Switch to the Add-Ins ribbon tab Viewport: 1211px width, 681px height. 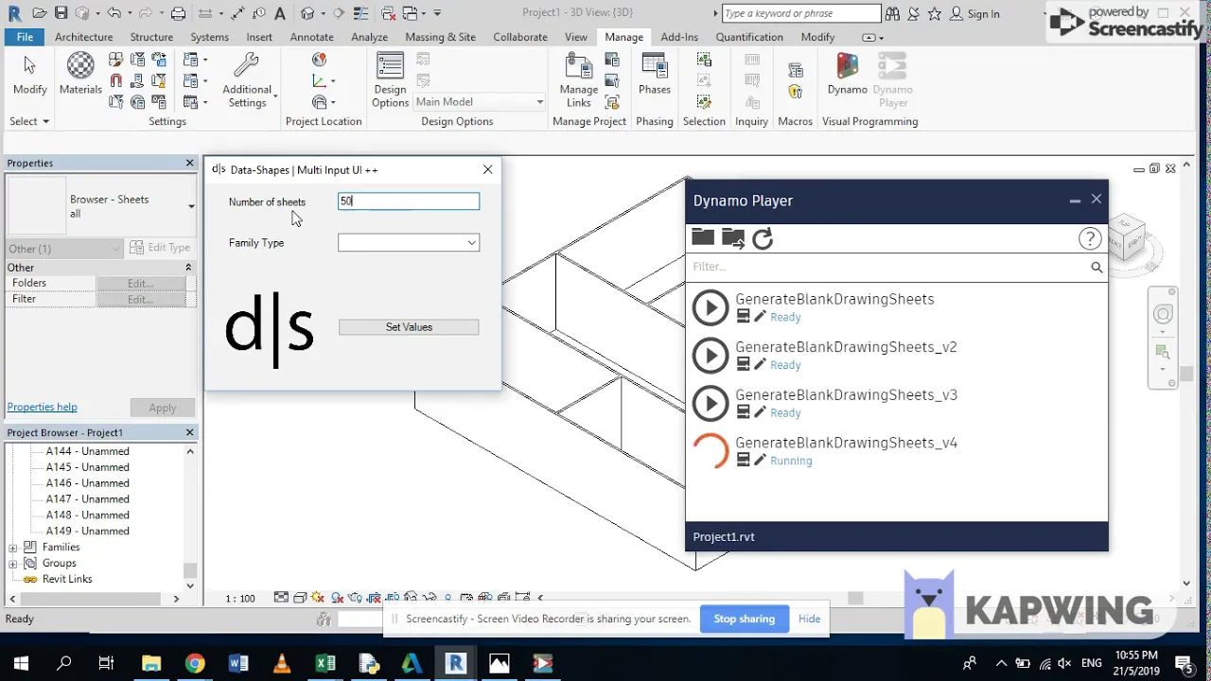(679, 37)
